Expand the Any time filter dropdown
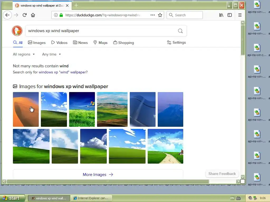The height and width of the screenshot is (202, 270). (x=51, y=54)
